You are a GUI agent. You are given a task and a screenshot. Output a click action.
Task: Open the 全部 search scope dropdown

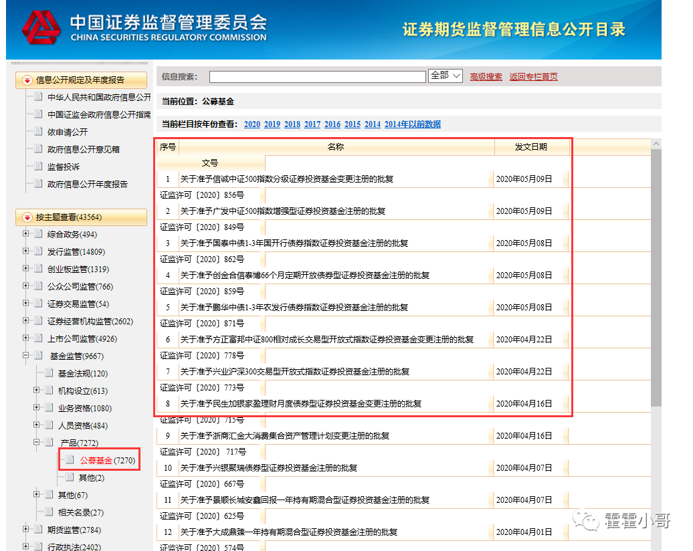(446, 76)
